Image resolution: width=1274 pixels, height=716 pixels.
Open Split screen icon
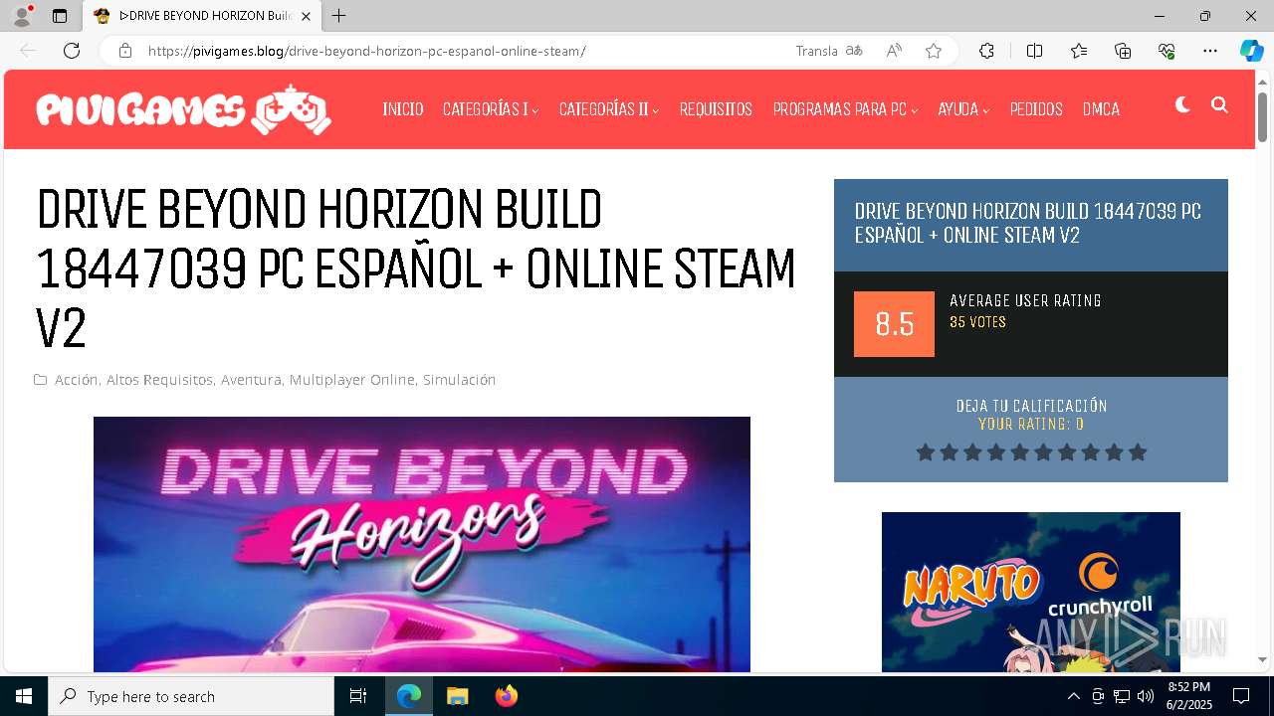point(1034,51)
